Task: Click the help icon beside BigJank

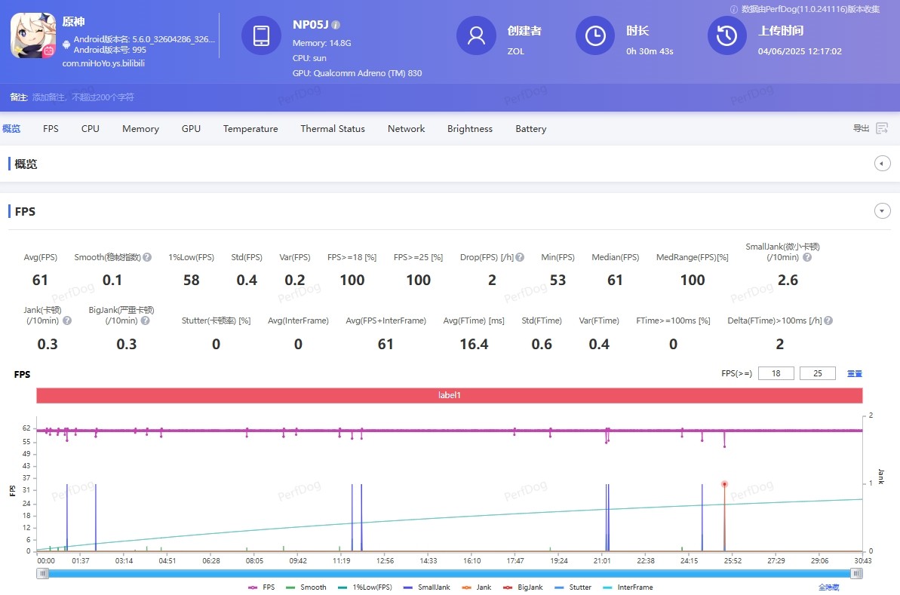Action: tap(145, 321)
